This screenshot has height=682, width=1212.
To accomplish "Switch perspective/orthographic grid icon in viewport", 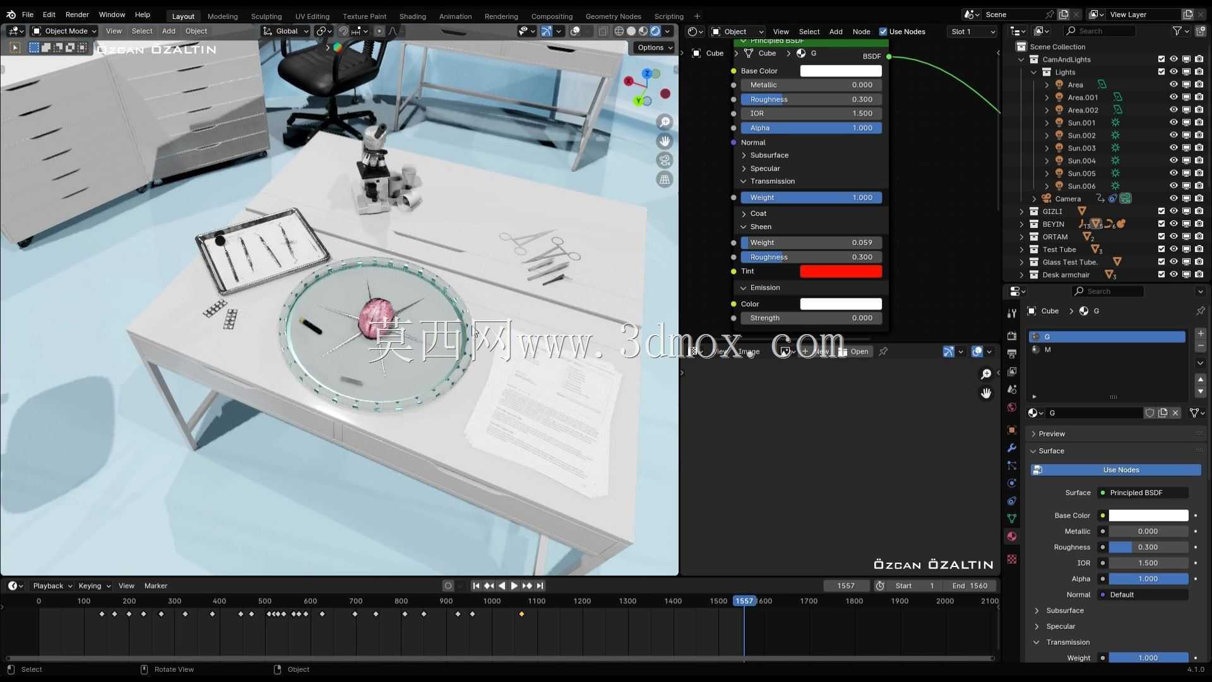I will tap(665, 179).
